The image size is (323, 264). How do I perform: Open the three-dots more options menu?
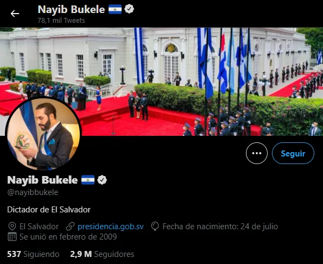[x=257, y=153]
